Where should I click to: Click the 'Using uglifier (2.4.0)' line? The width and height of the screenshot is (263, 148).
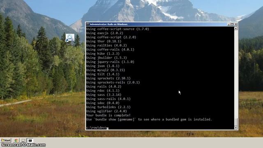click(106, 111)
